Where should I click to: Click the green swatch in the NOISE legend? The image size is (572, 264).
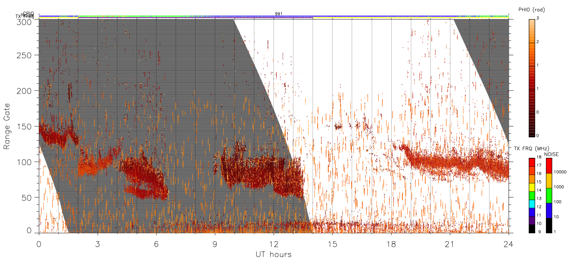549,196
